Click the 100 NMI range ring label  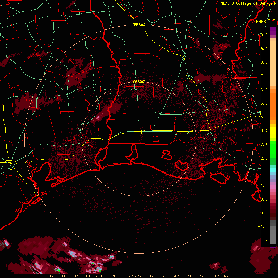pos(139,24)
